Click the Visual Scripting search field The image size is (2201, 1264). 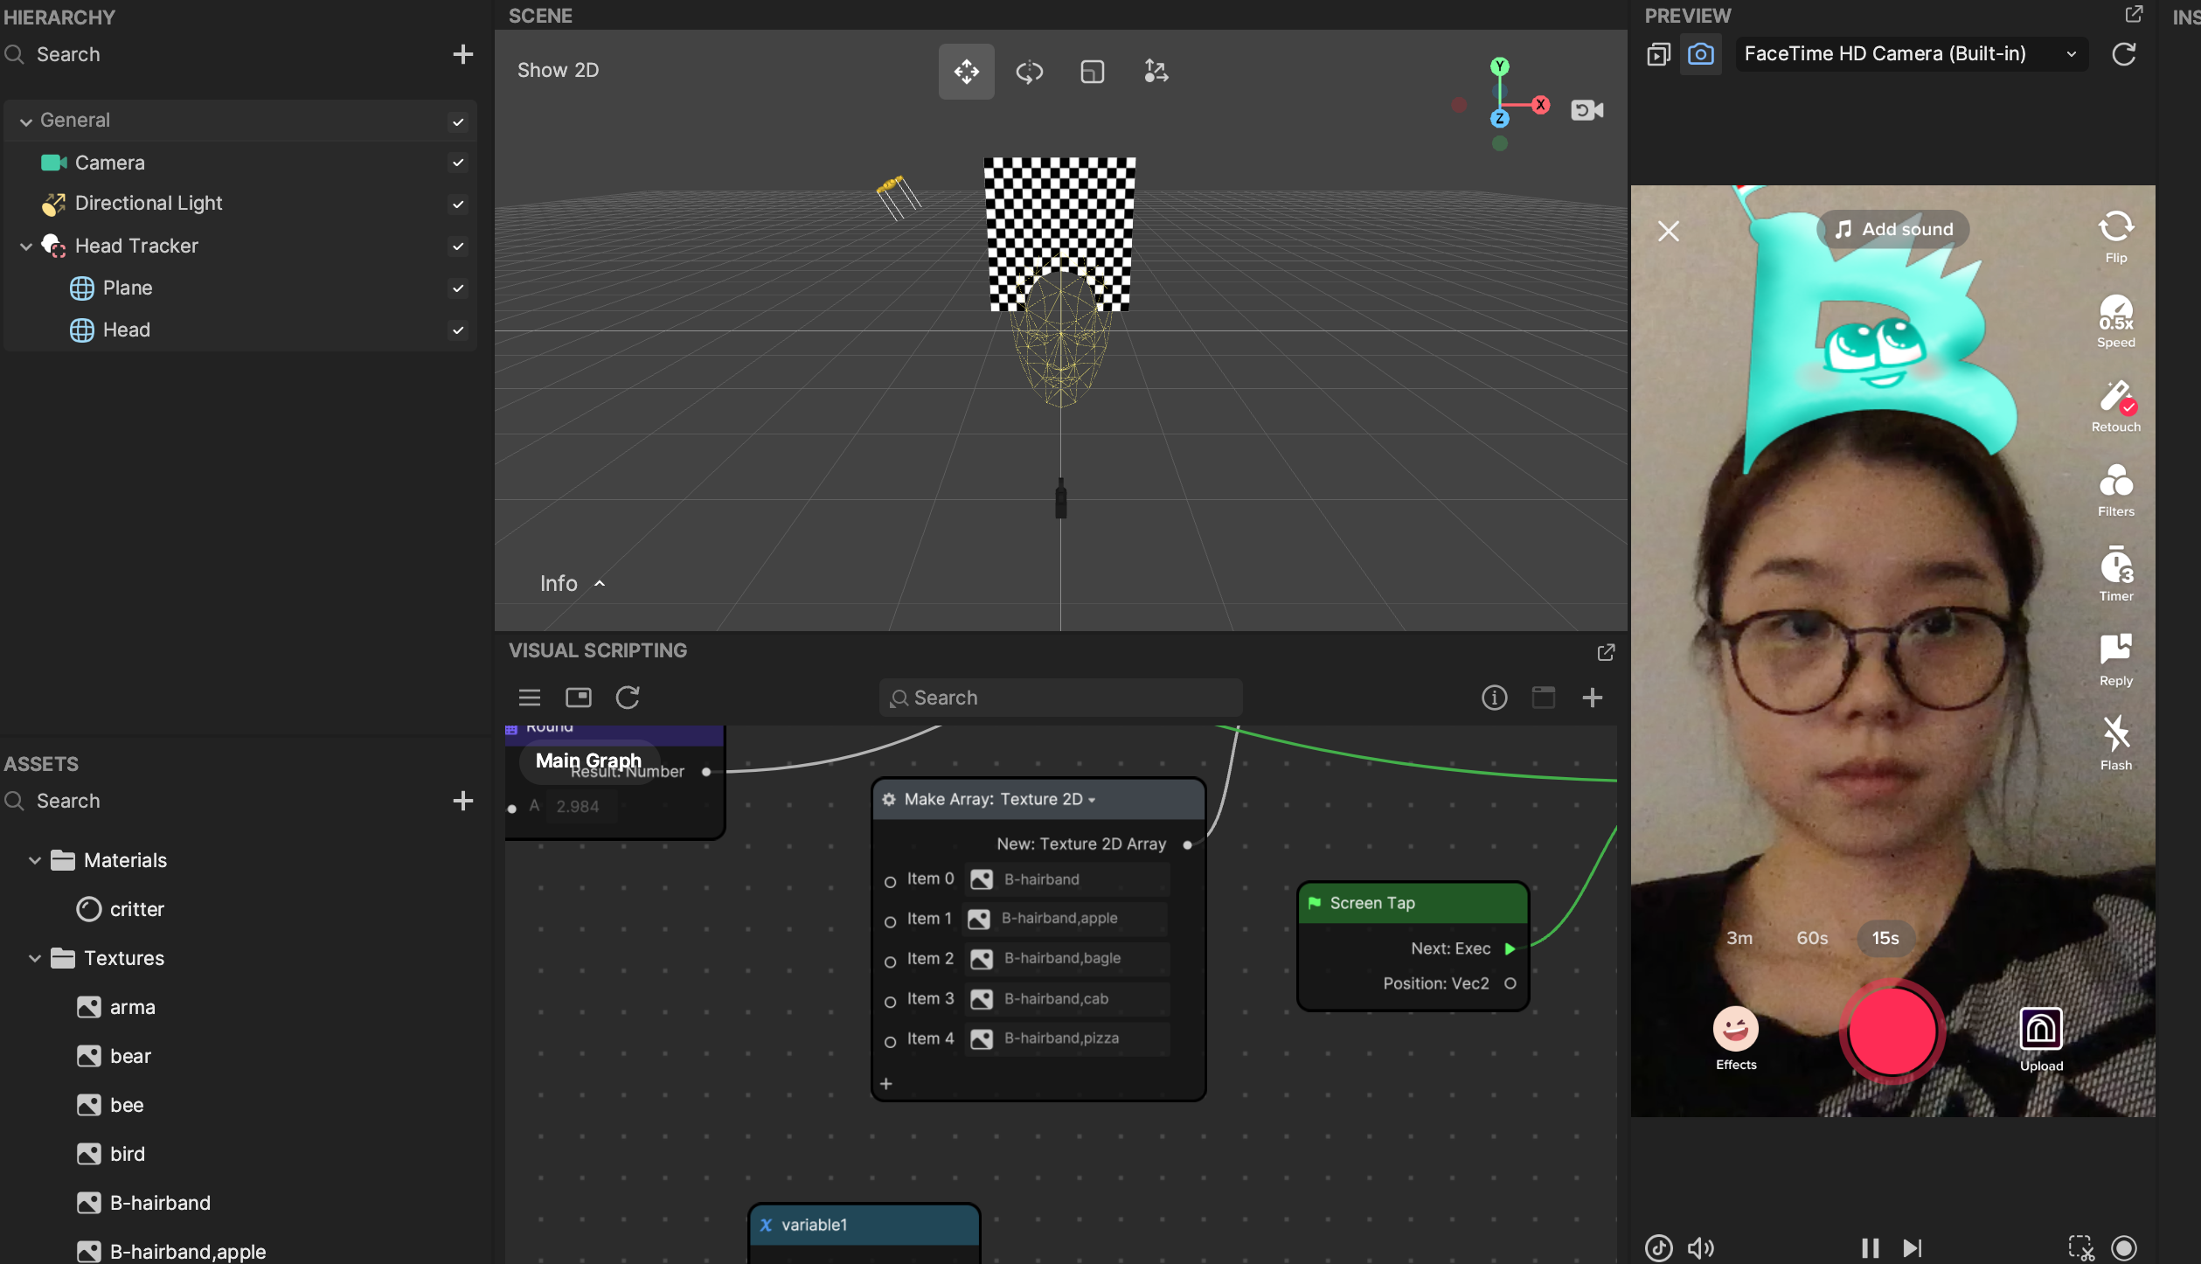[x=1059, y=698]
